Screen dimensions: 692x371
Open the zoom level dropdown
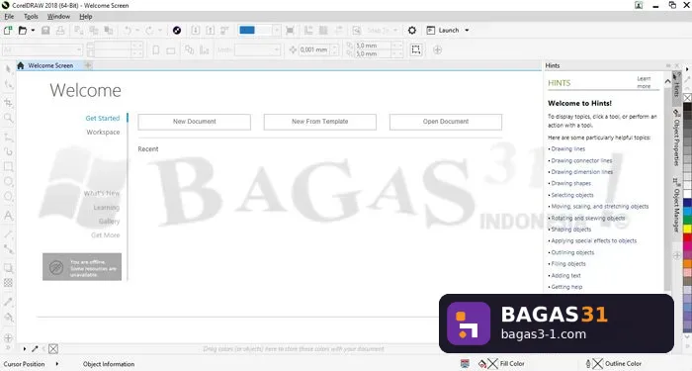[x=276, y=30]
